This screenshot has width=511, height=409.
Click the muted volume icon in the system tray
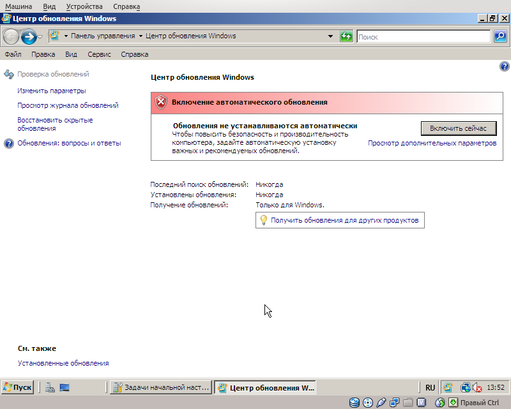tap(478, 387)
